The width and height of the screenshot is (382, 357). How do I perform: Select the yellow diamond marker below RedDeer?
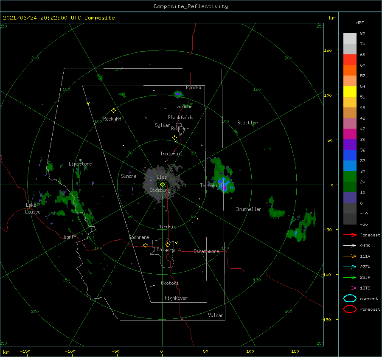(x=175, y=138)
